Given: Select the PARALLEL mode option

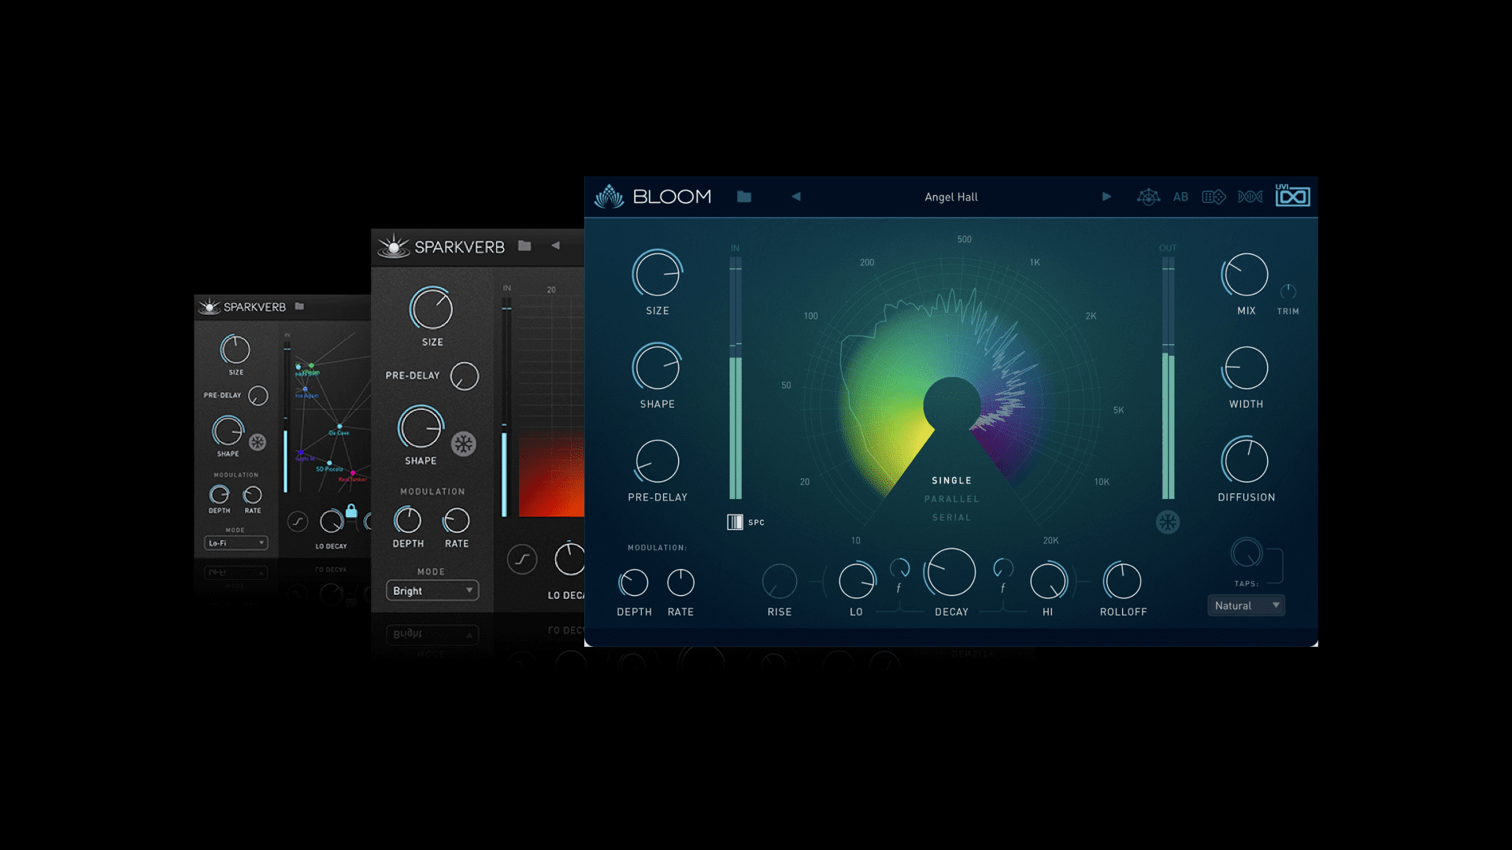Looking at the screenshot, I should click(x=951, y=499).
